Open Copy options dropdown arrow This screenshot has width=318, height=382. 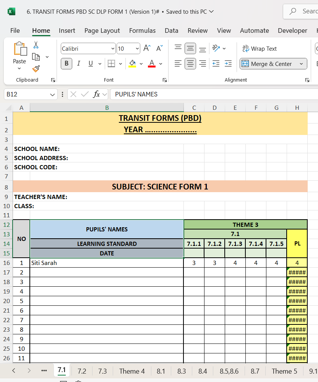point(47,57)
